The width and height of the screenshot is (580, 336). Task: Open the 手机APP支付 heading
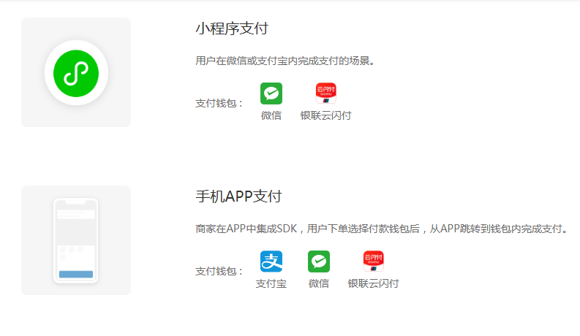click(238, 197)
